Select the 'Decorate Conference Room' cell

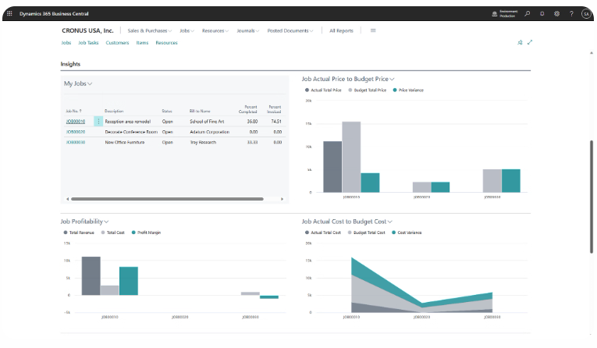pos(131,132)
